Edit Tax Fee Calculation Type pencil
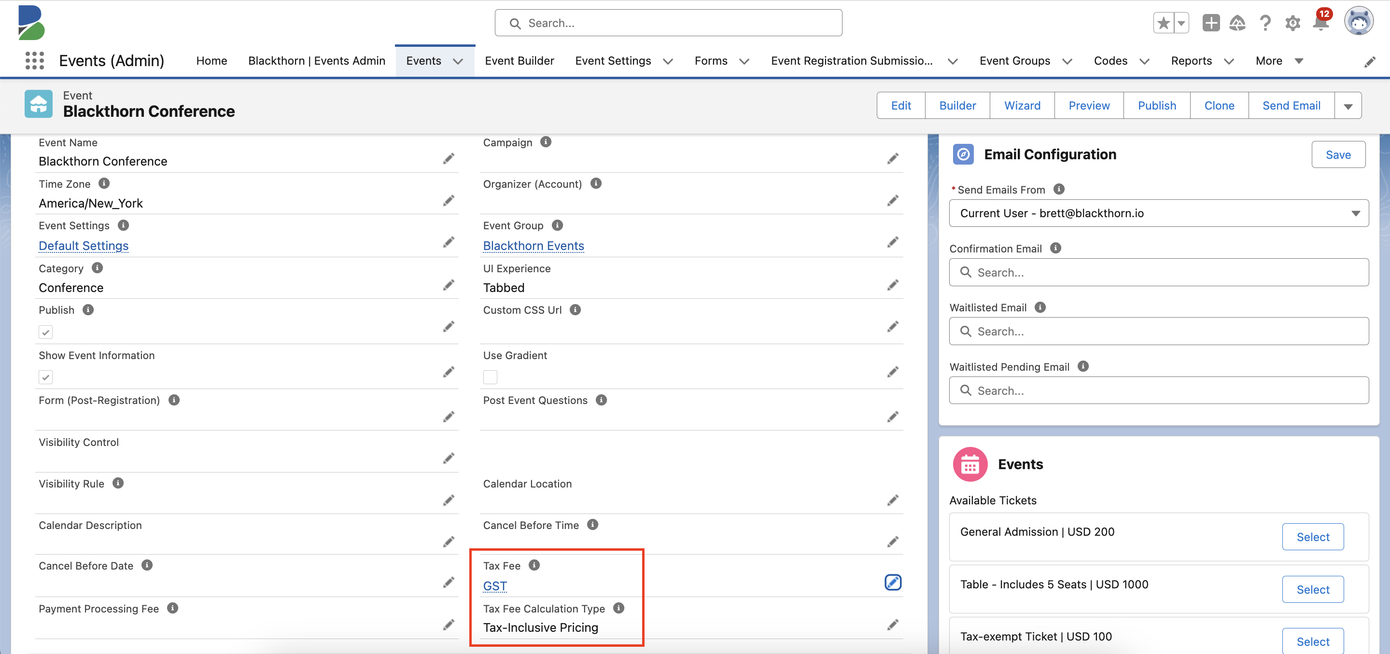Image resolution: width=1390 pixels, height=654 pixels. [893, 625]
